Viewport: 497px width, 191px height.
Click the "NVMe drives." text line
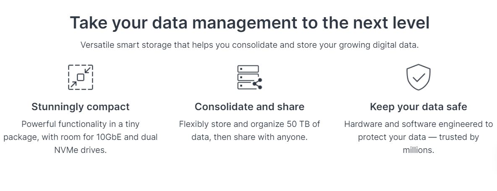pyautogui.click(x=81, y=150)
